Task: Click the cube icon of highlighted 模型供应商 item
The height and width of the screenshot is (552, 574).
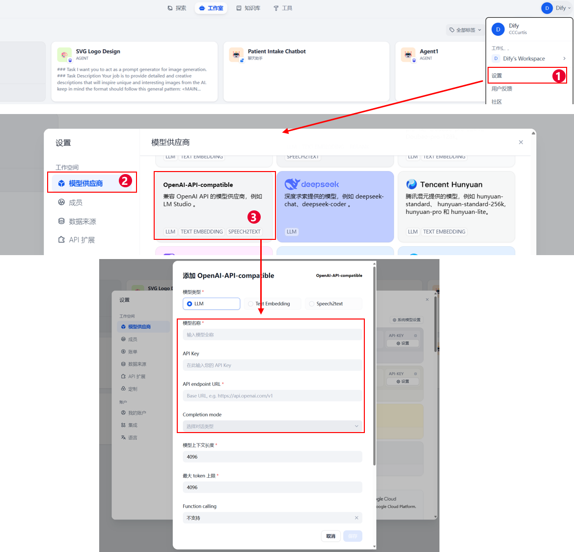Action: (x=61, y=183)
